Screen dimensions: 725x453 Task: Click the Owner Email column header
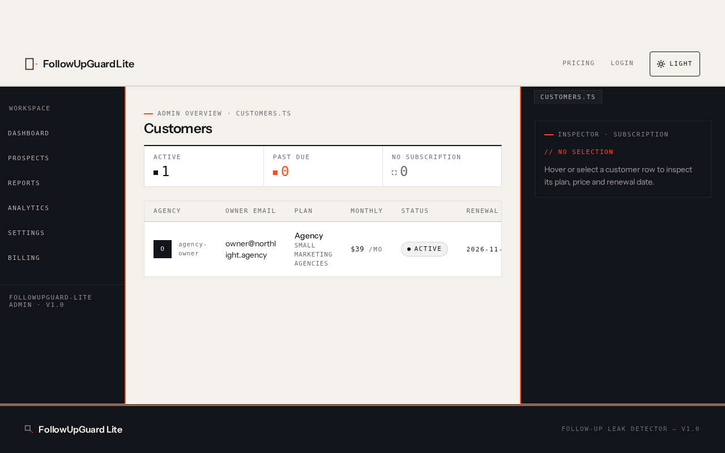pyautogui.click(x=251, y=211)
